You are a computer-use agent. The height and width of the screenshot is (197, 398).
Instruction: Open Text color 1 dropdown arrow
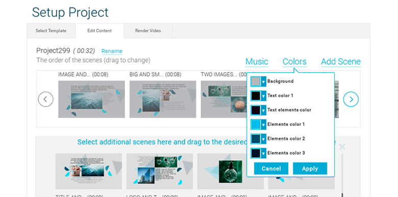pos(263,96)
